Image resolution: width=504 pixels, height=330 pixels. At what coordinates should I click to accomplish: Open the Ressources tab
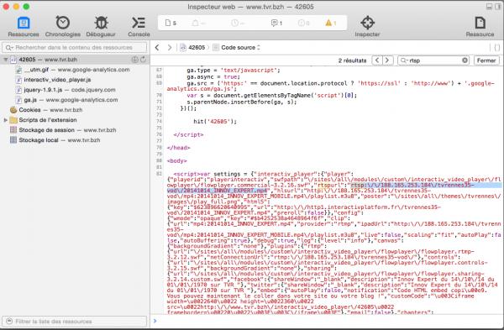[x=24, y=27]
